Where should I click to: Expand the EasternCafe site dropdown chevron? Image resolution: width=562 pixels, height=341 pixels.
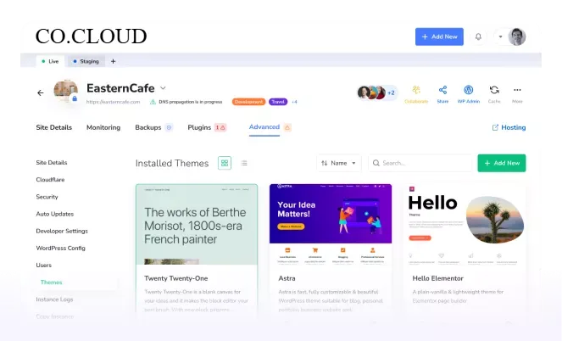point(164,87)
